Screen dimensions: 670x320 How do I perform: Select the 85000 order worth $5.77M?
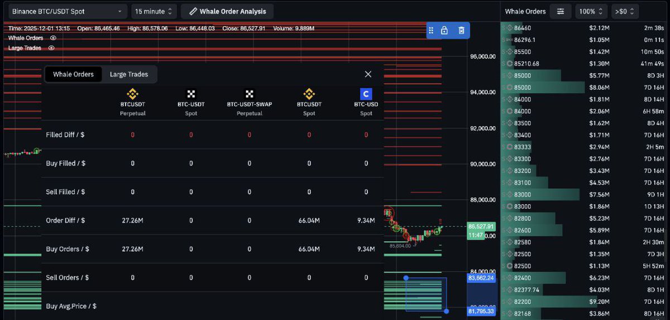[585, 75]
